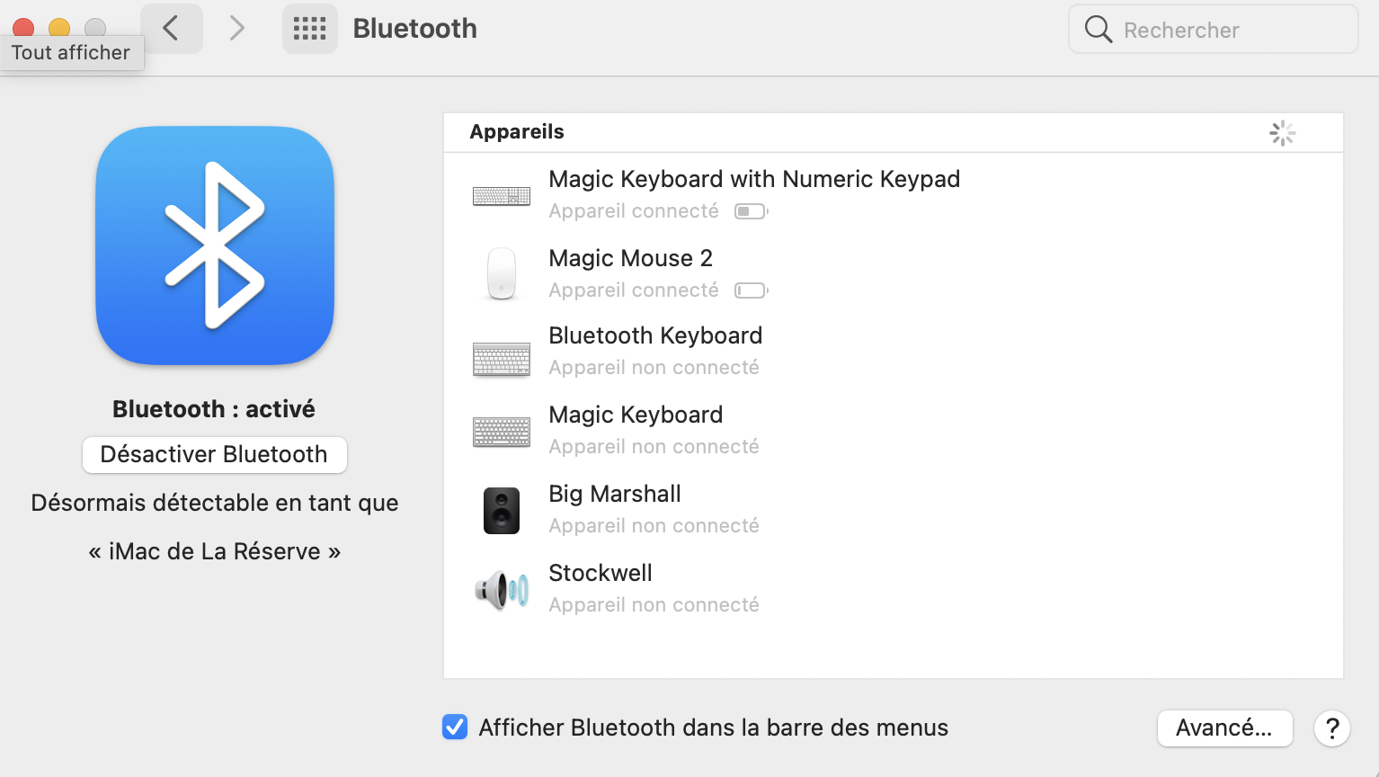Click the Magic Keyboard device icon

point(502,432)
